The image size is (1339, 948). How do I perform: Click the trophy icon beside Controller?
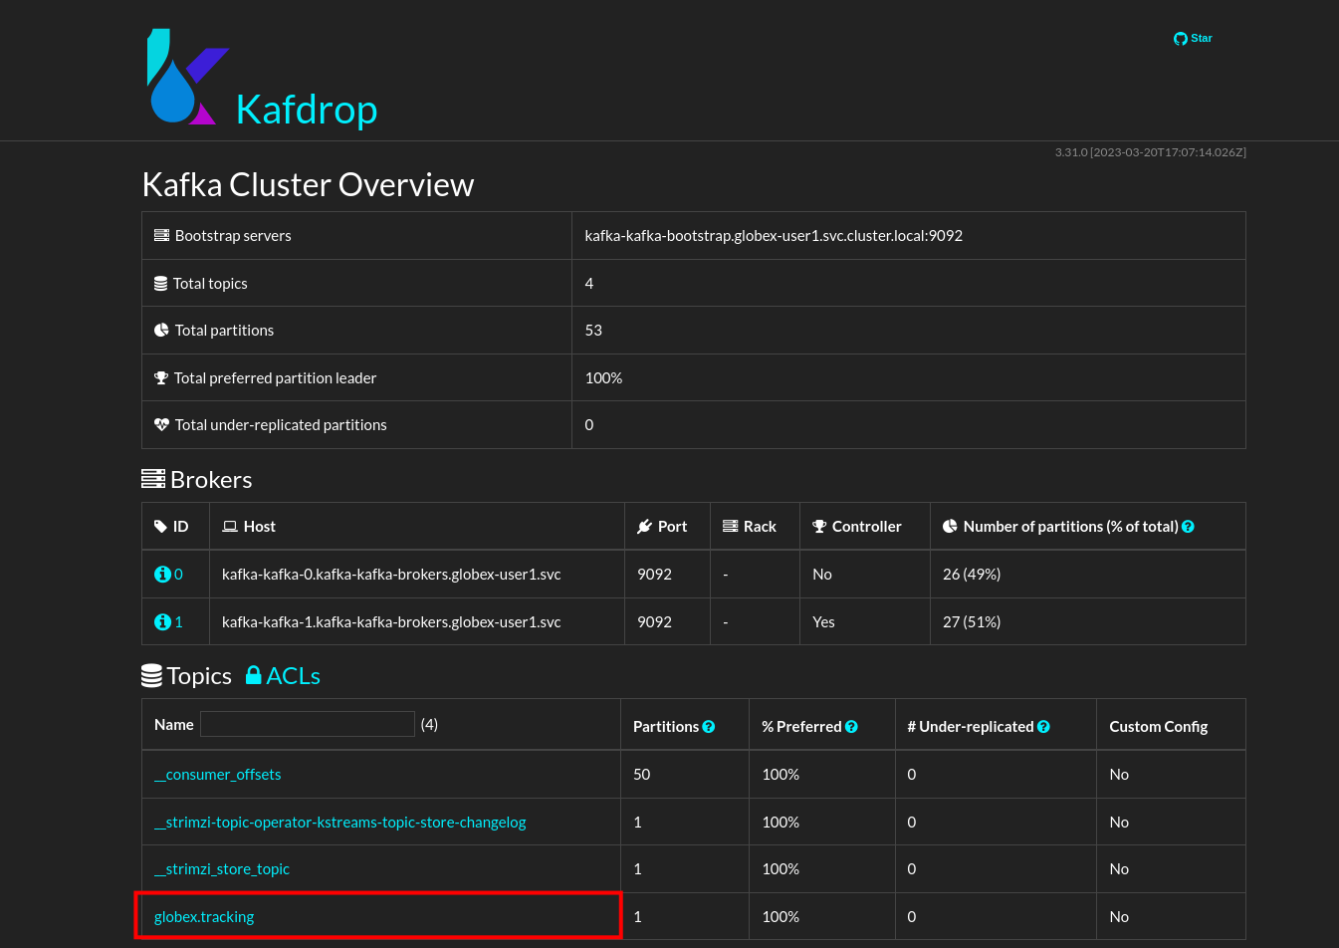tap(819, 527)
